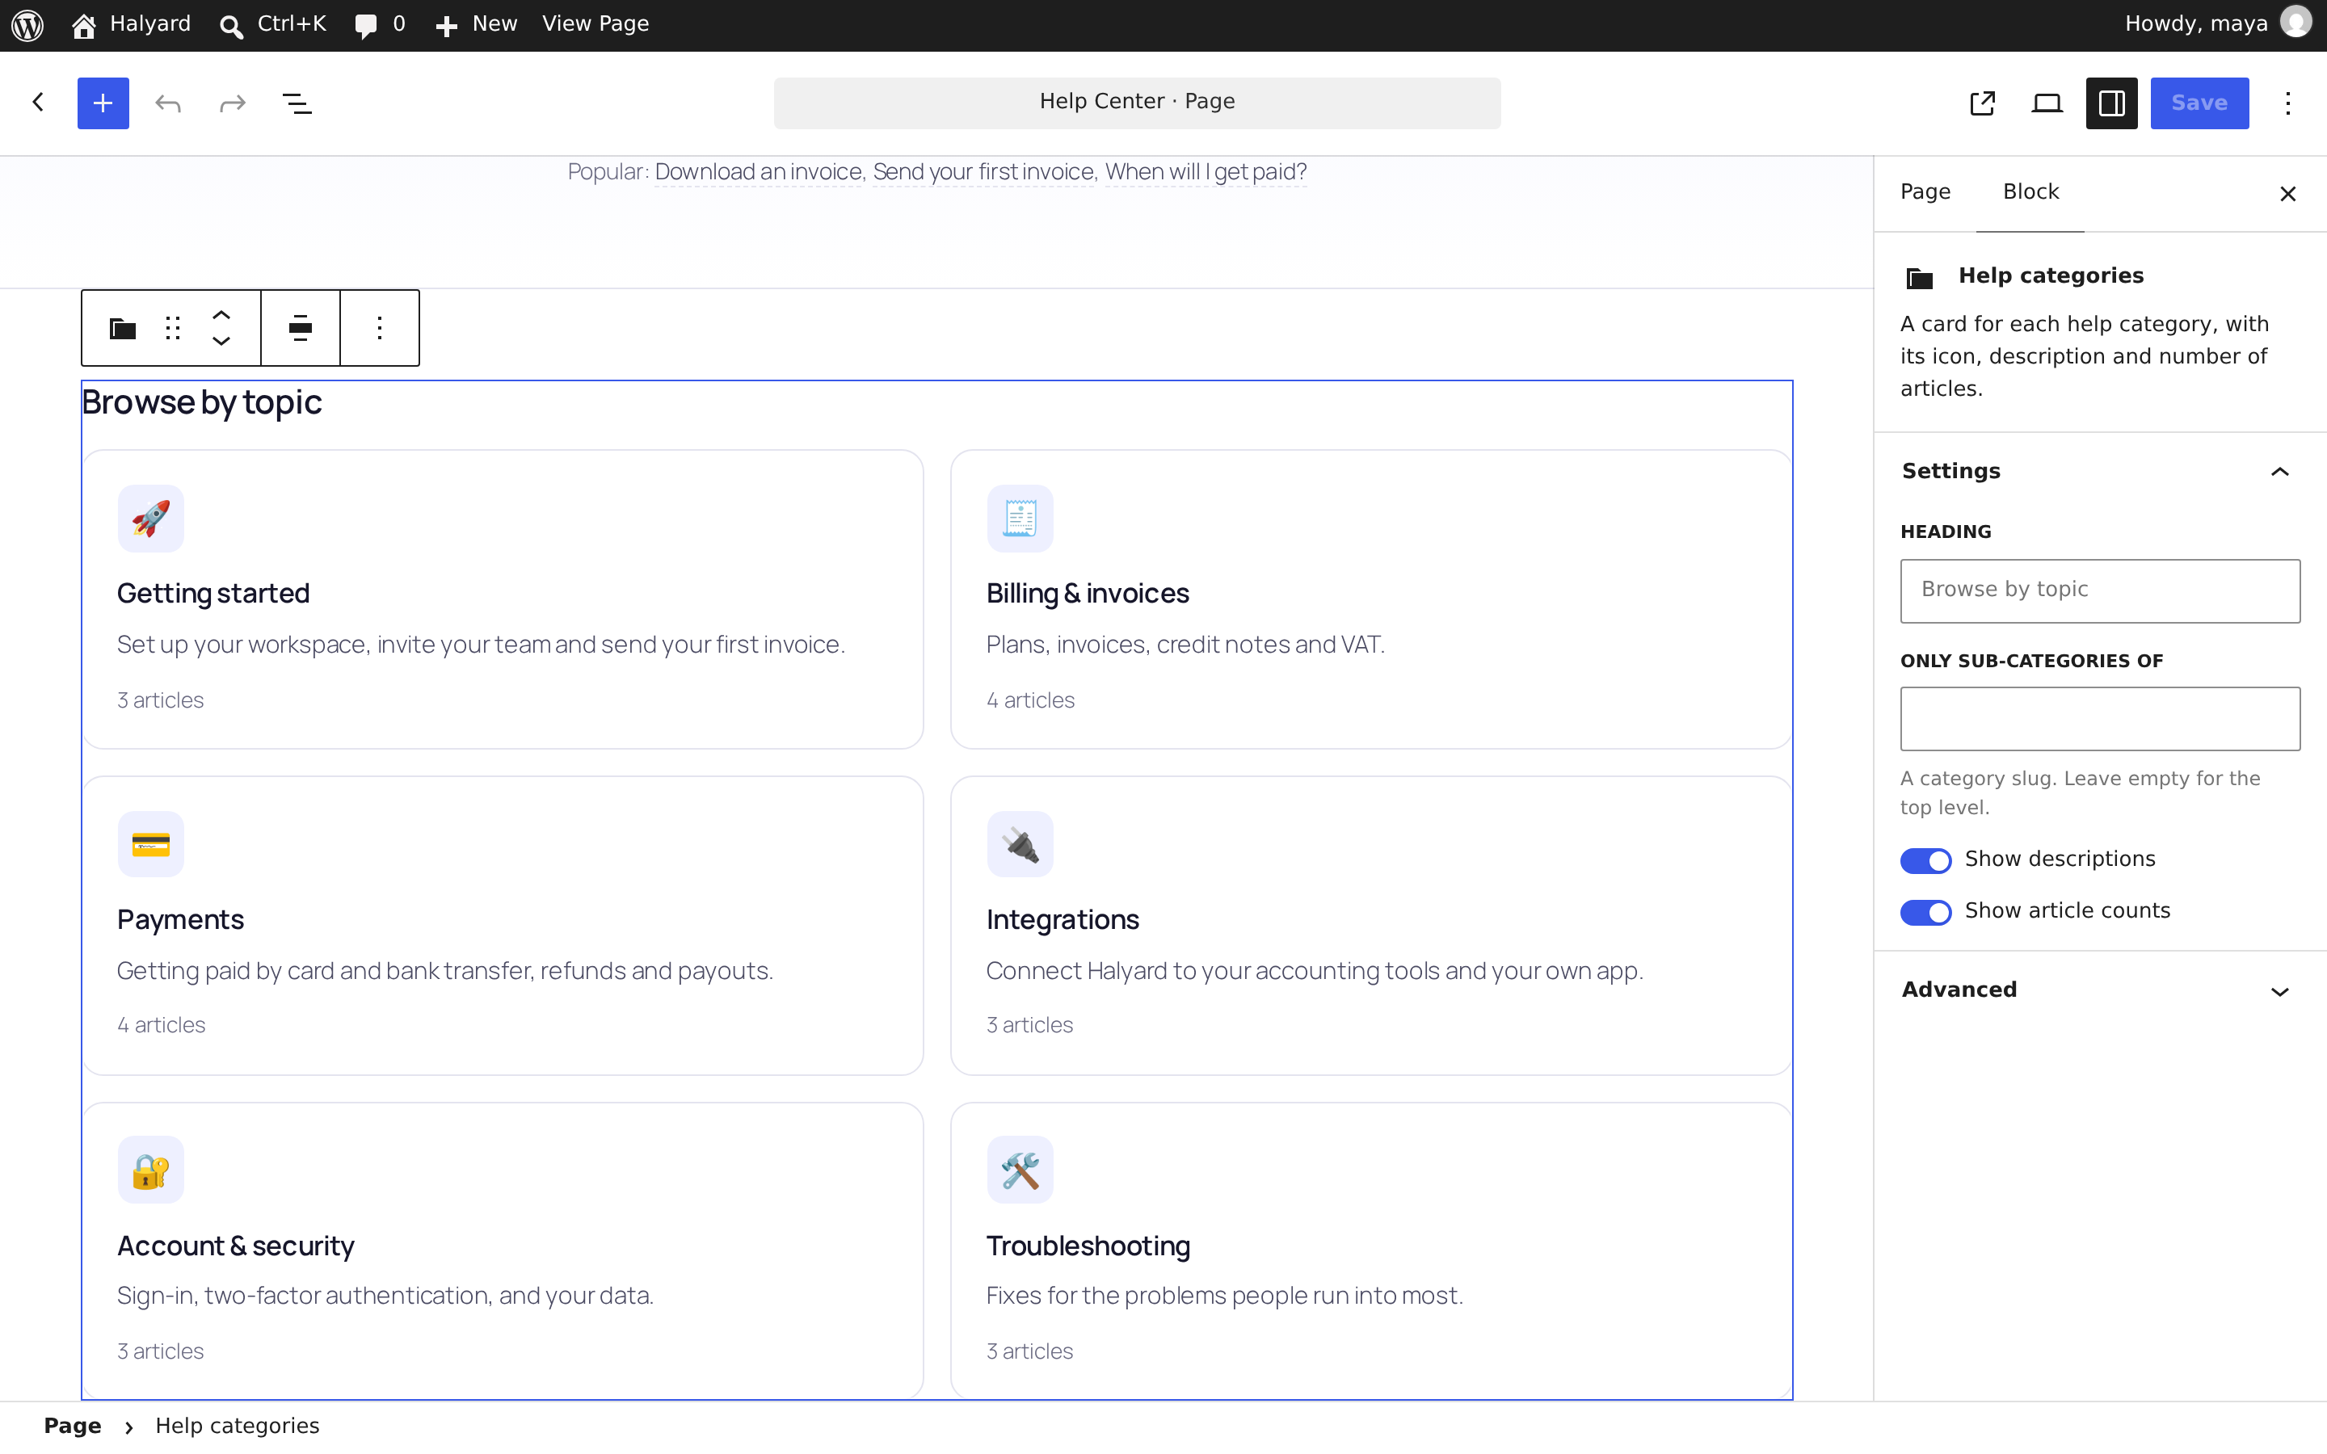The width and height of the screenshot is (2327, 1454).
Task: Toggle Show descriptions off
Action: (x=1926, y=860)
